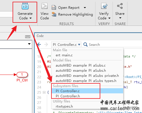
Task: Click the Search magnifier icon in the Code panel
Action: 85,44
